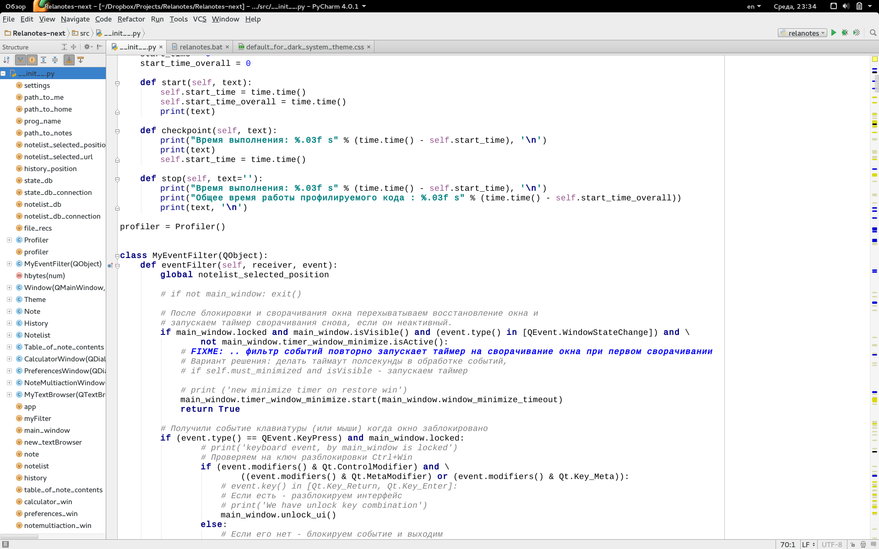The height and width of the screenshot is (549, 879).
Task: Open Search Everywhere magnifier icon
Action: point(873,33)
